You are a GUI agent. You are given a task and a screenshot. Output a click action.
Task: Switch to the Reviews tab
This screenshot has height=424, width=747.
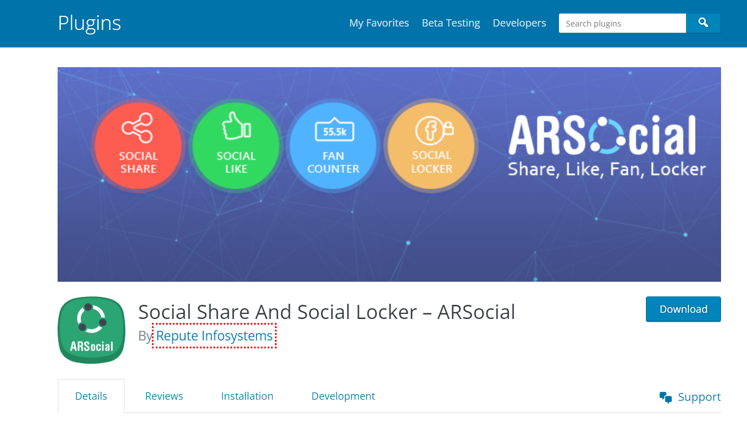coord(164,396)
